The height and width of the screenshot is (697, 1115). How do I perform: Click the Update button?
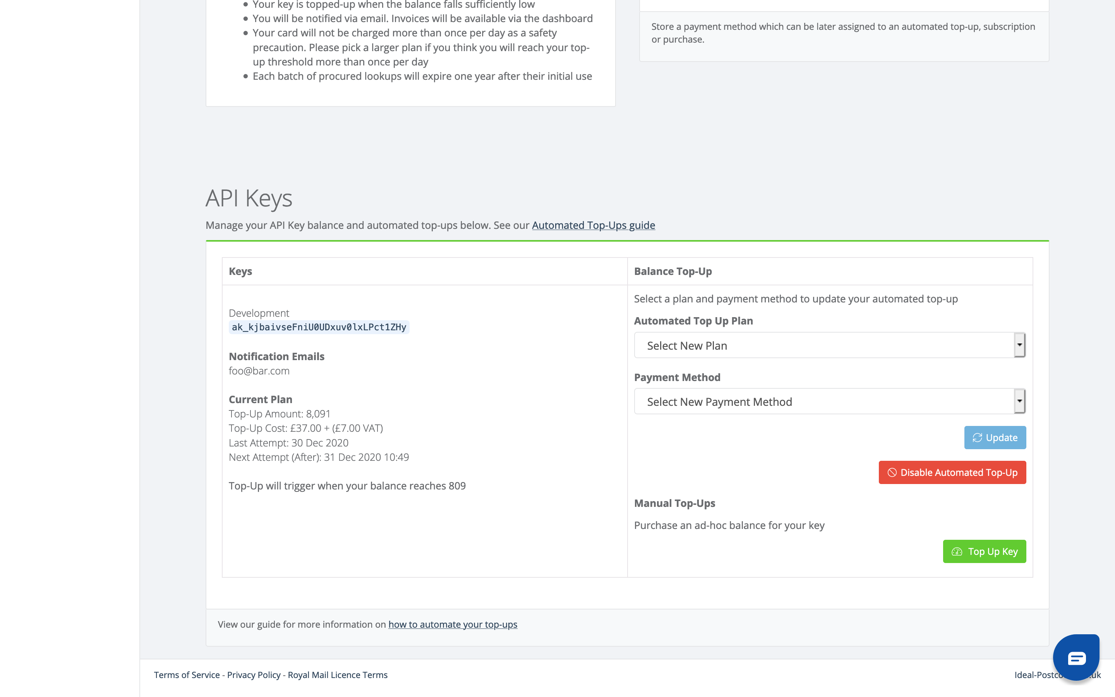pyautogui.click(x=995, y=438)
